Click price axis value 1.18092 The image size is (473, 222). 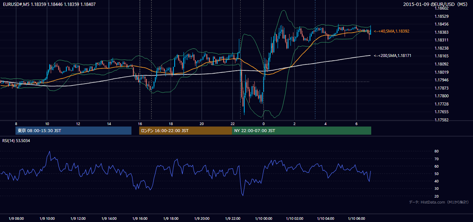coord(442,64)
